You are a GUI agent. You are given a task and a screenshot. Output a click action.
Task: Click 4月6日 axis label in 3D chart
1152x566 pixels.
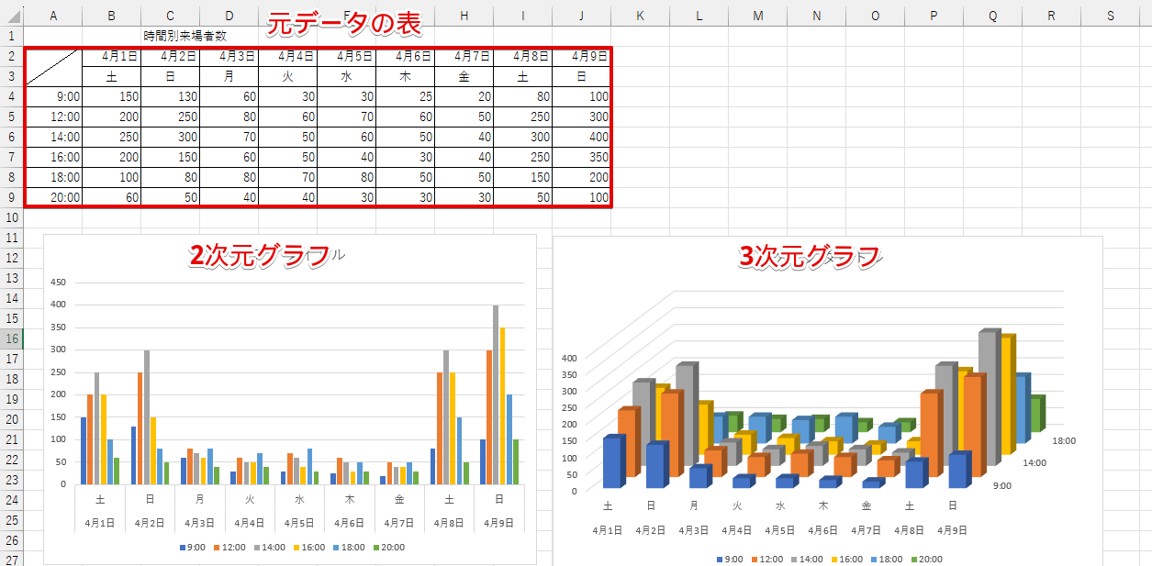pyautogui.click(x=822, y=530)
